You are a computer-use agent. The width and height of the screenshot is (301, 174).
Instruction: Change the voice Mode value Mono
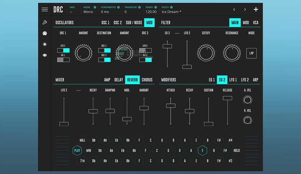(x=88, y=12)
